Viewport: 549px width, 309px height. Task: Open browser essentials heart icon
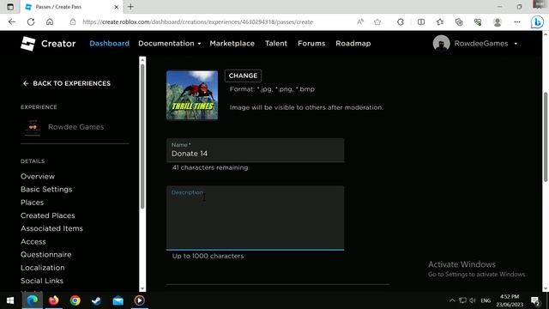click(478, 21)
